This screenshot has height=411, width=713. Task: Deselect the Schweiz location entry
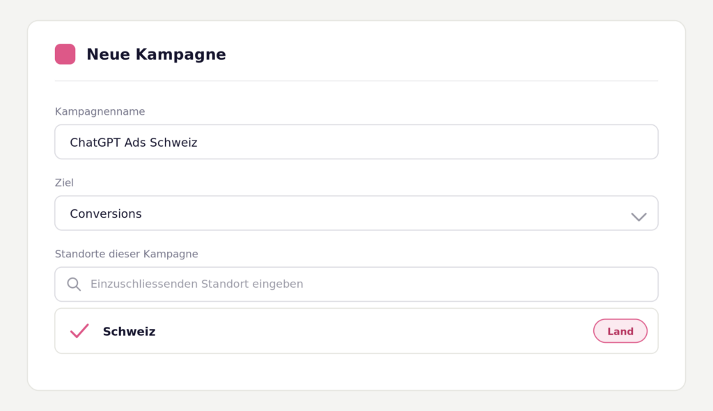coord(79,331)
